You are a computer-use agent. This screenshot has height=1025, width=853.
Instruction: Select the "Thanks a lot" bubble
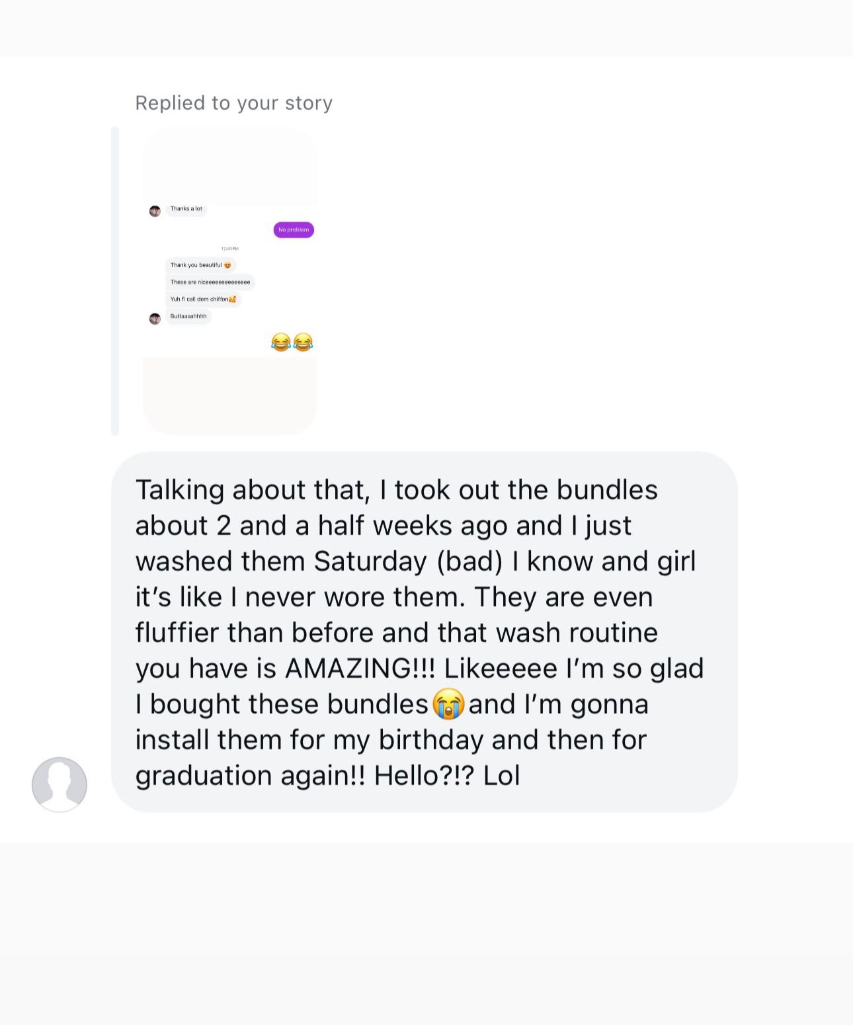coord(186,209)
